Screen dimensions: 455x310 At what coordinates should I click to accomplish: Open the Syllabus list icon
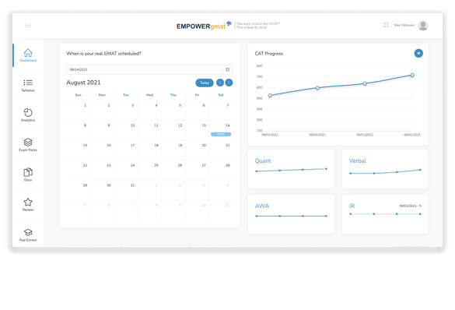[28, 83]
